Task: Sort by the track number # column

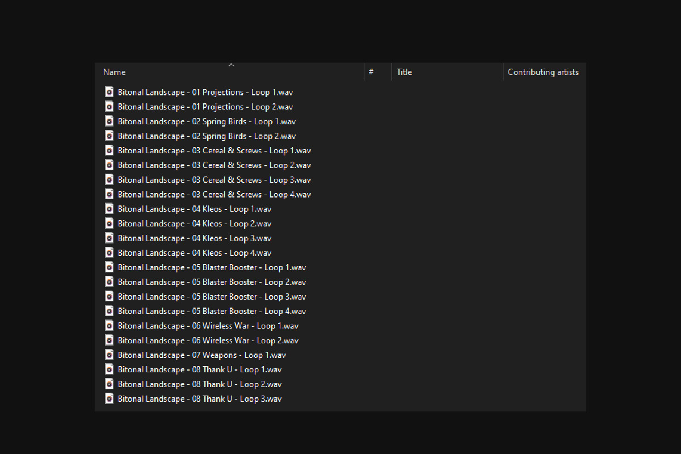Action: point(371,72)
